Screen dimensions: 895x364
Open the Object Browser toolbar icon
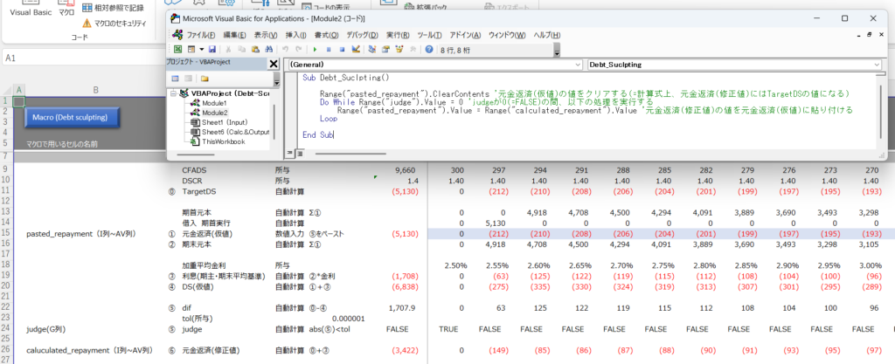(399, 50)
